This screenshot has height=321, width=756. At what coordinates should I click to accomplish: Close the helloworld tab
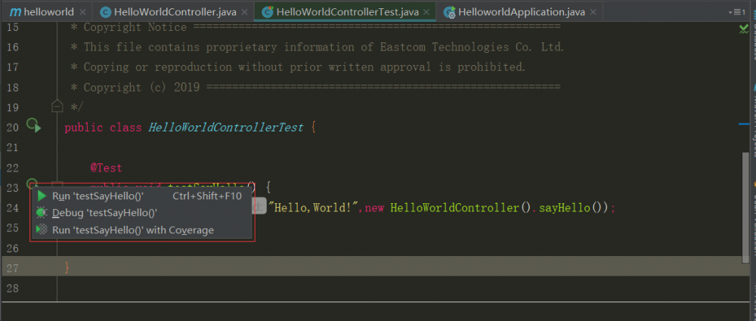(x=82, y=12)
